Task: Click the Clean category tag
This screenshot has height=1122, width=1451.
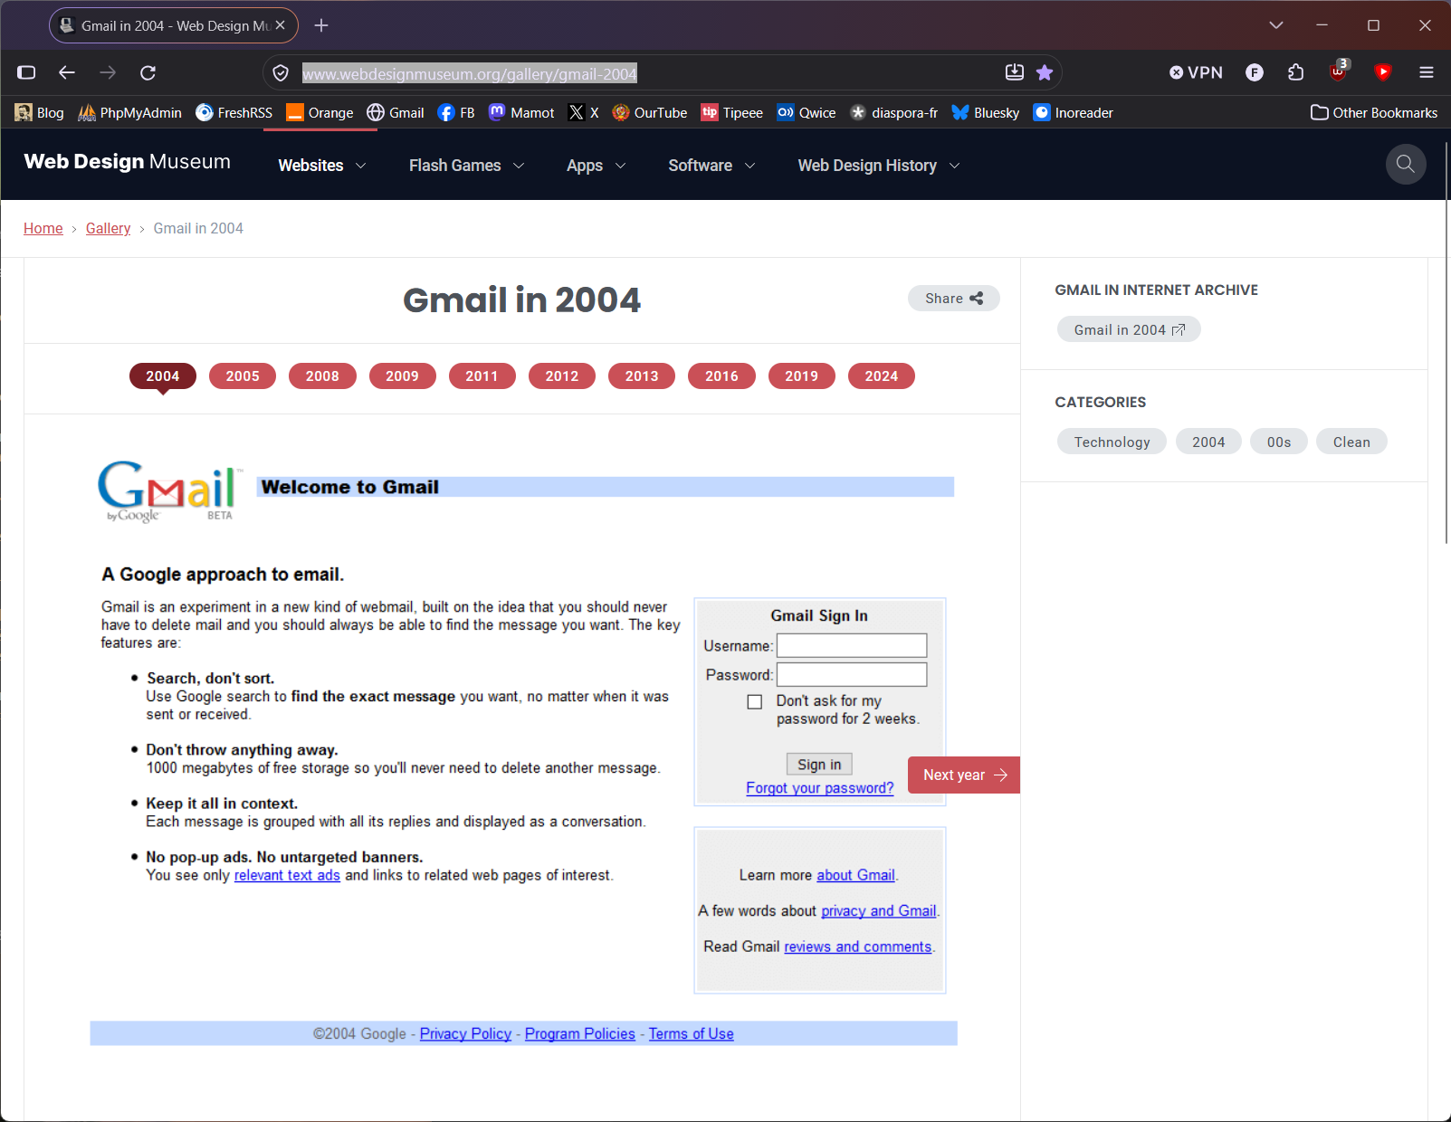Action: pyautogui.click(x=1351, y=442)
